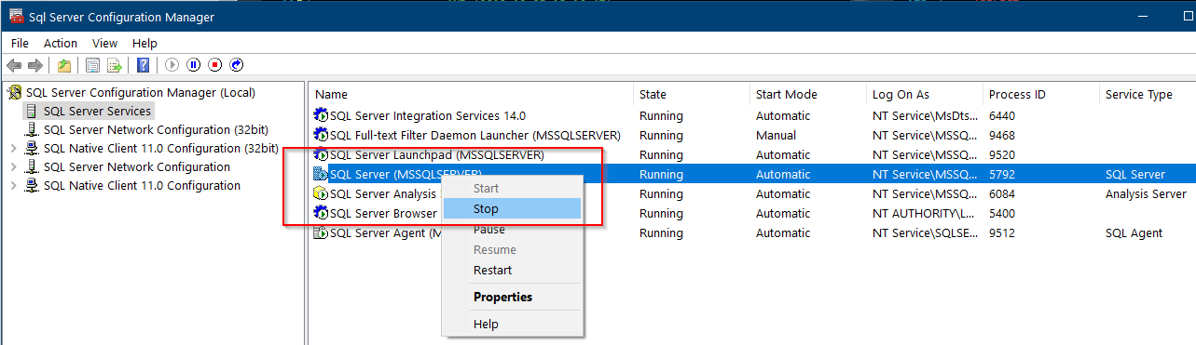Choose Pause from the context menu
This screenshot has width=1196, height=345.
coord(512,230)
